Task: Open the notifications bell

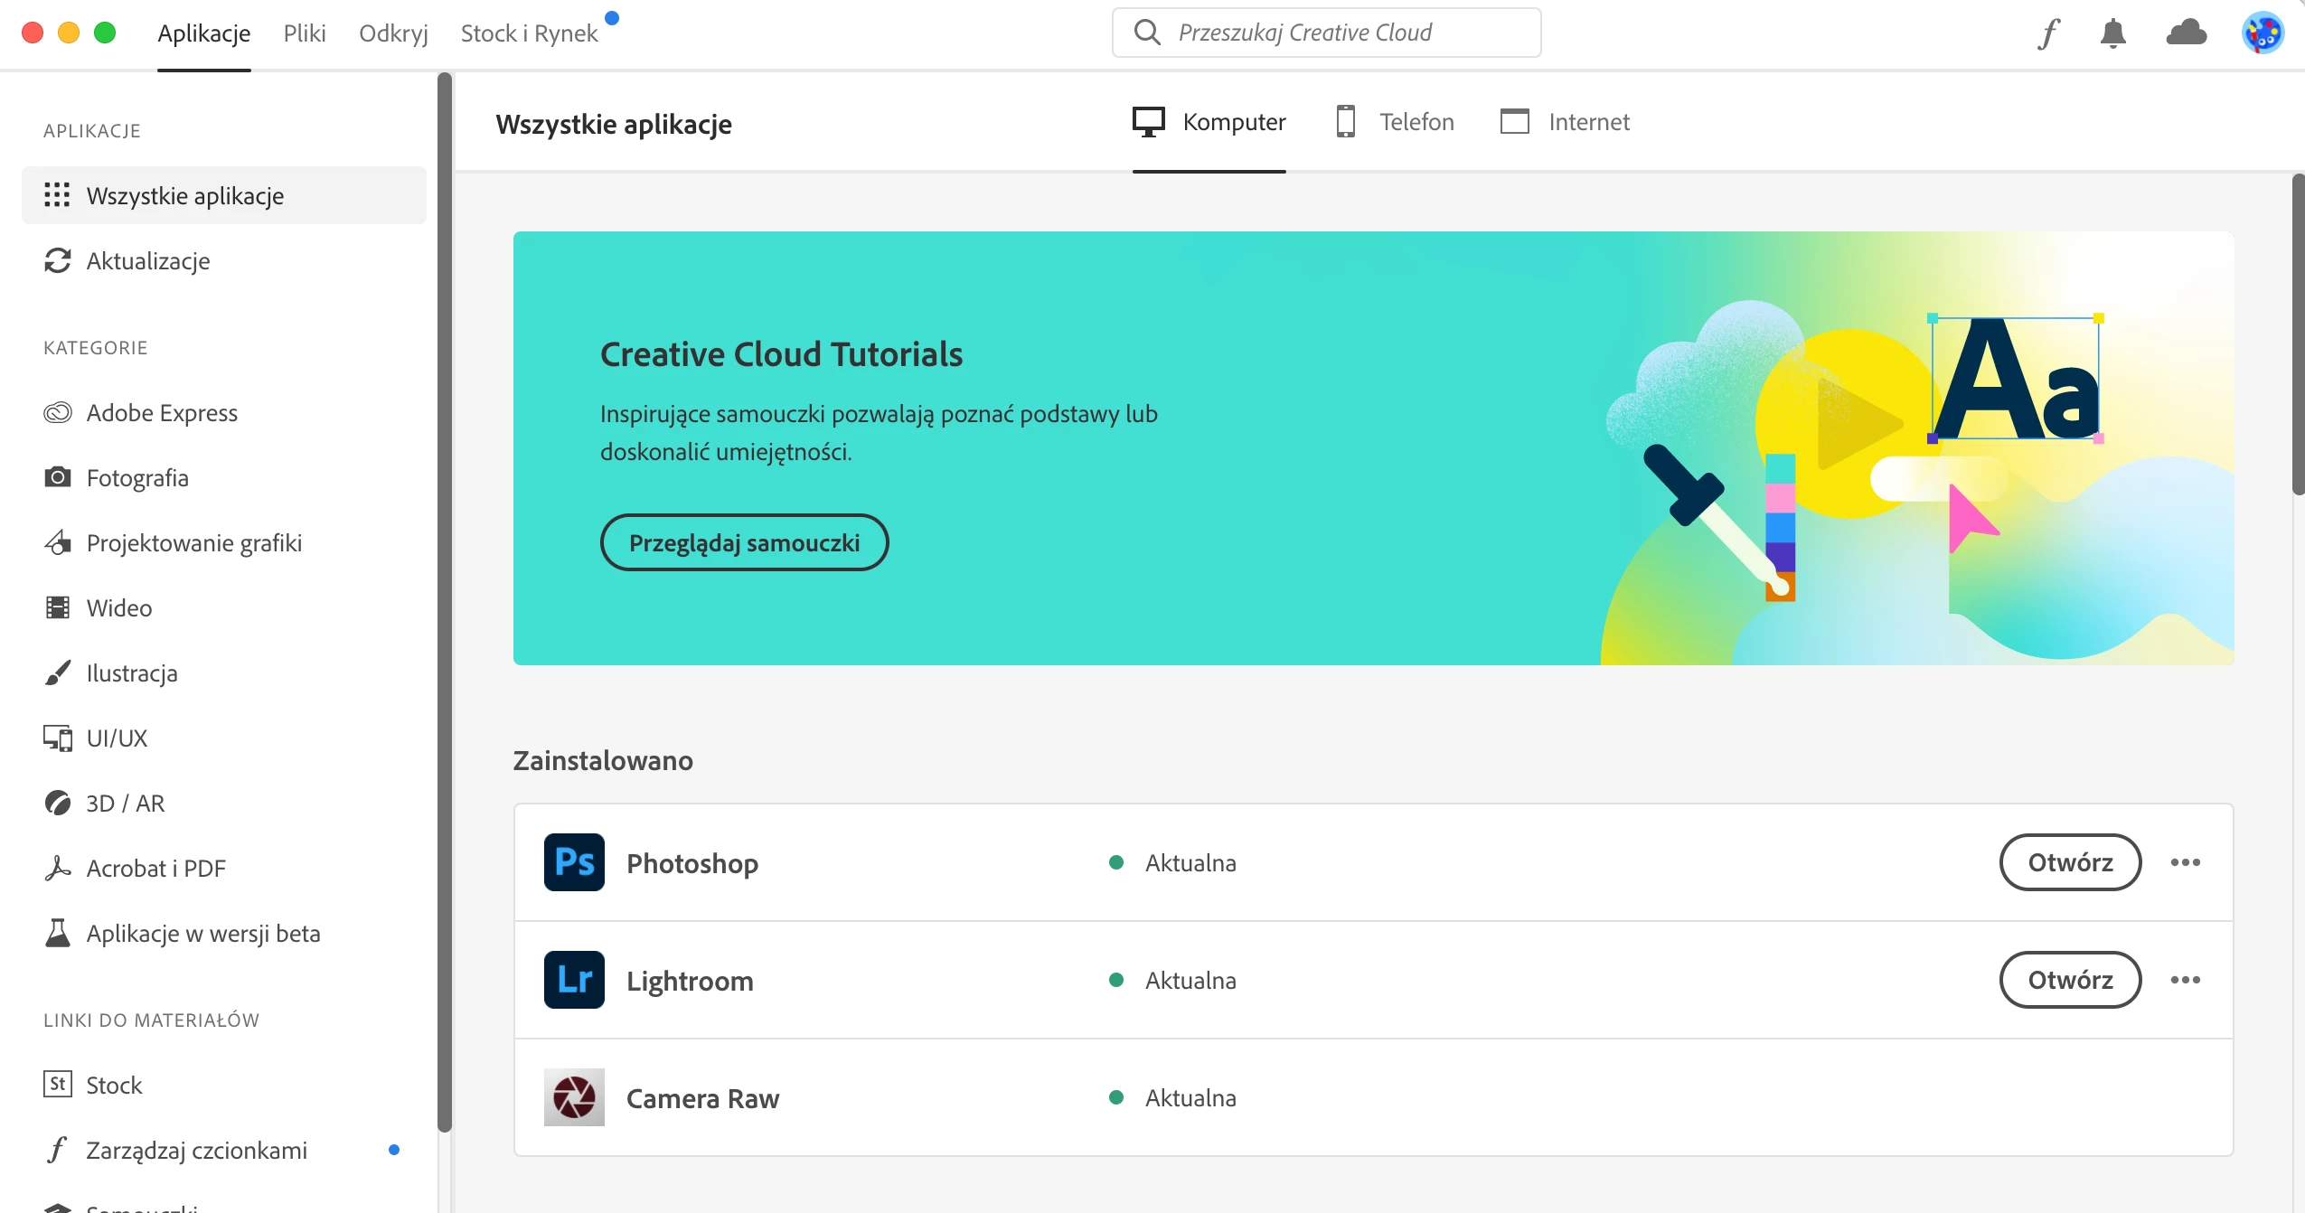Action: pyautogui.click(x=2112, y=33)
